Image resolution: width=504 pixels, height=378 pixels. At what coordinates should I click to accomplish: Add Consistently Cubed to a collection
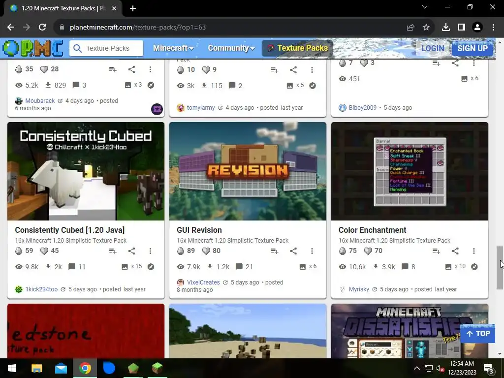point(113,251)
